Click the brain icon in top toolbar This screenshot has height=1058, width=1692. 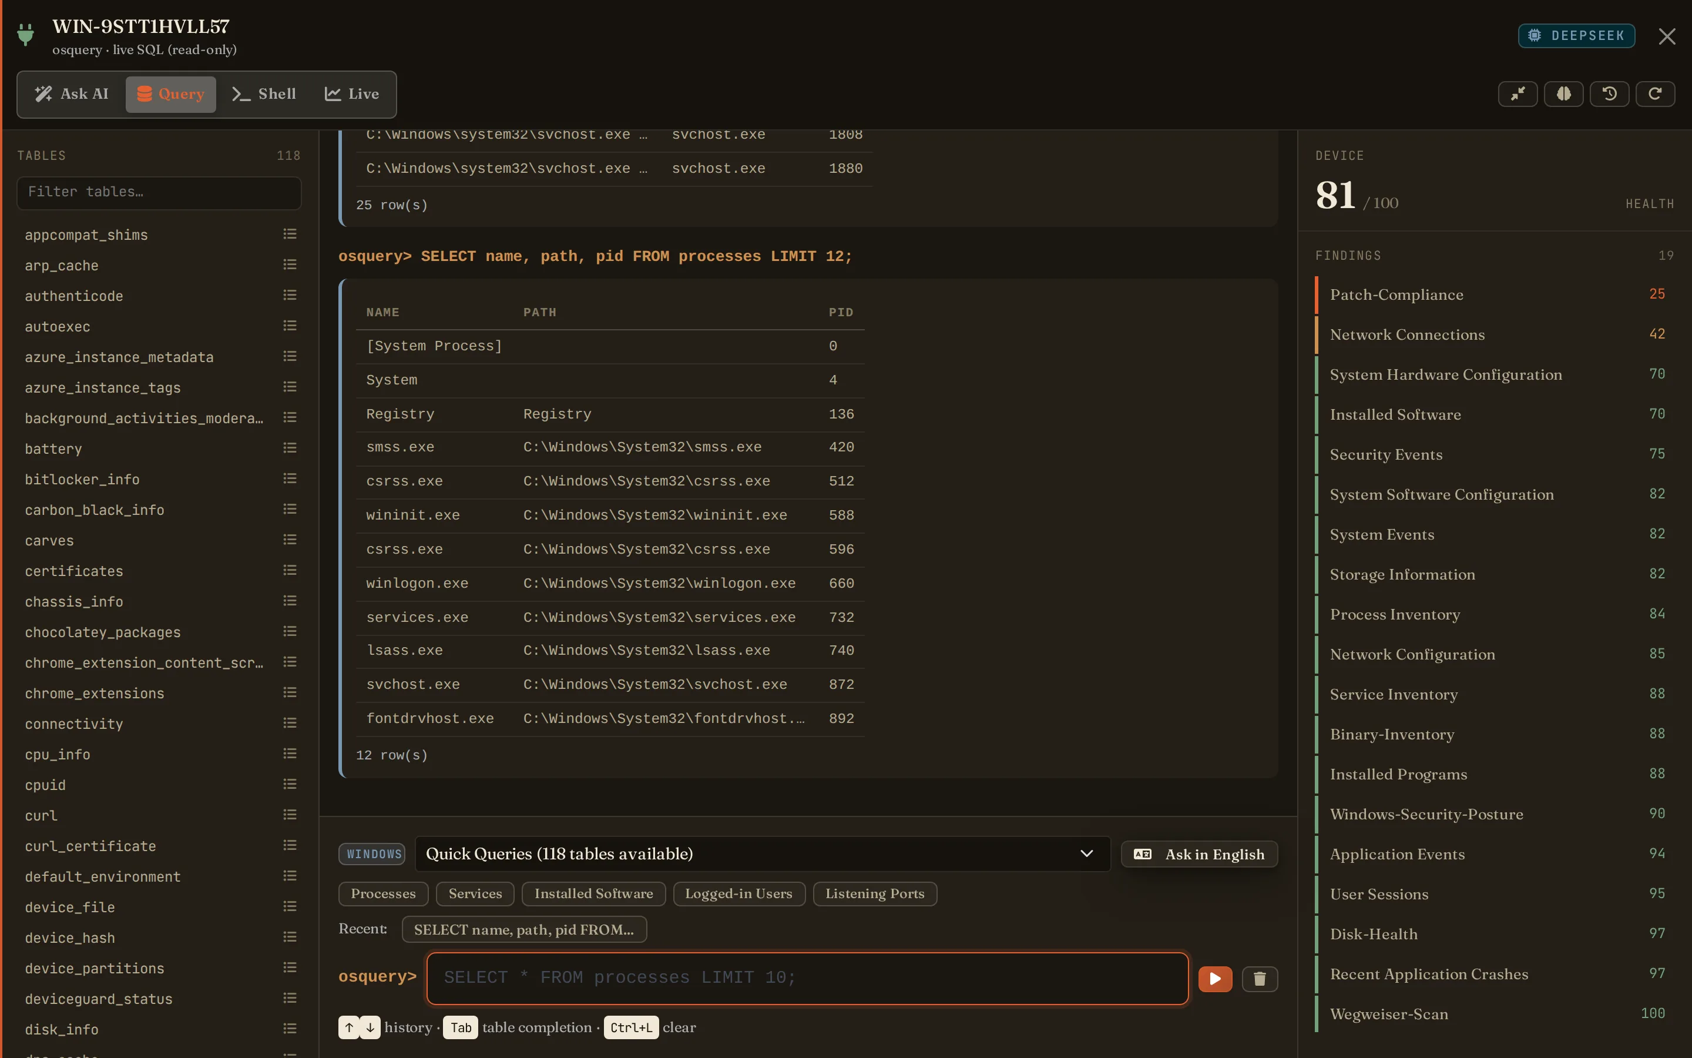1563,94
